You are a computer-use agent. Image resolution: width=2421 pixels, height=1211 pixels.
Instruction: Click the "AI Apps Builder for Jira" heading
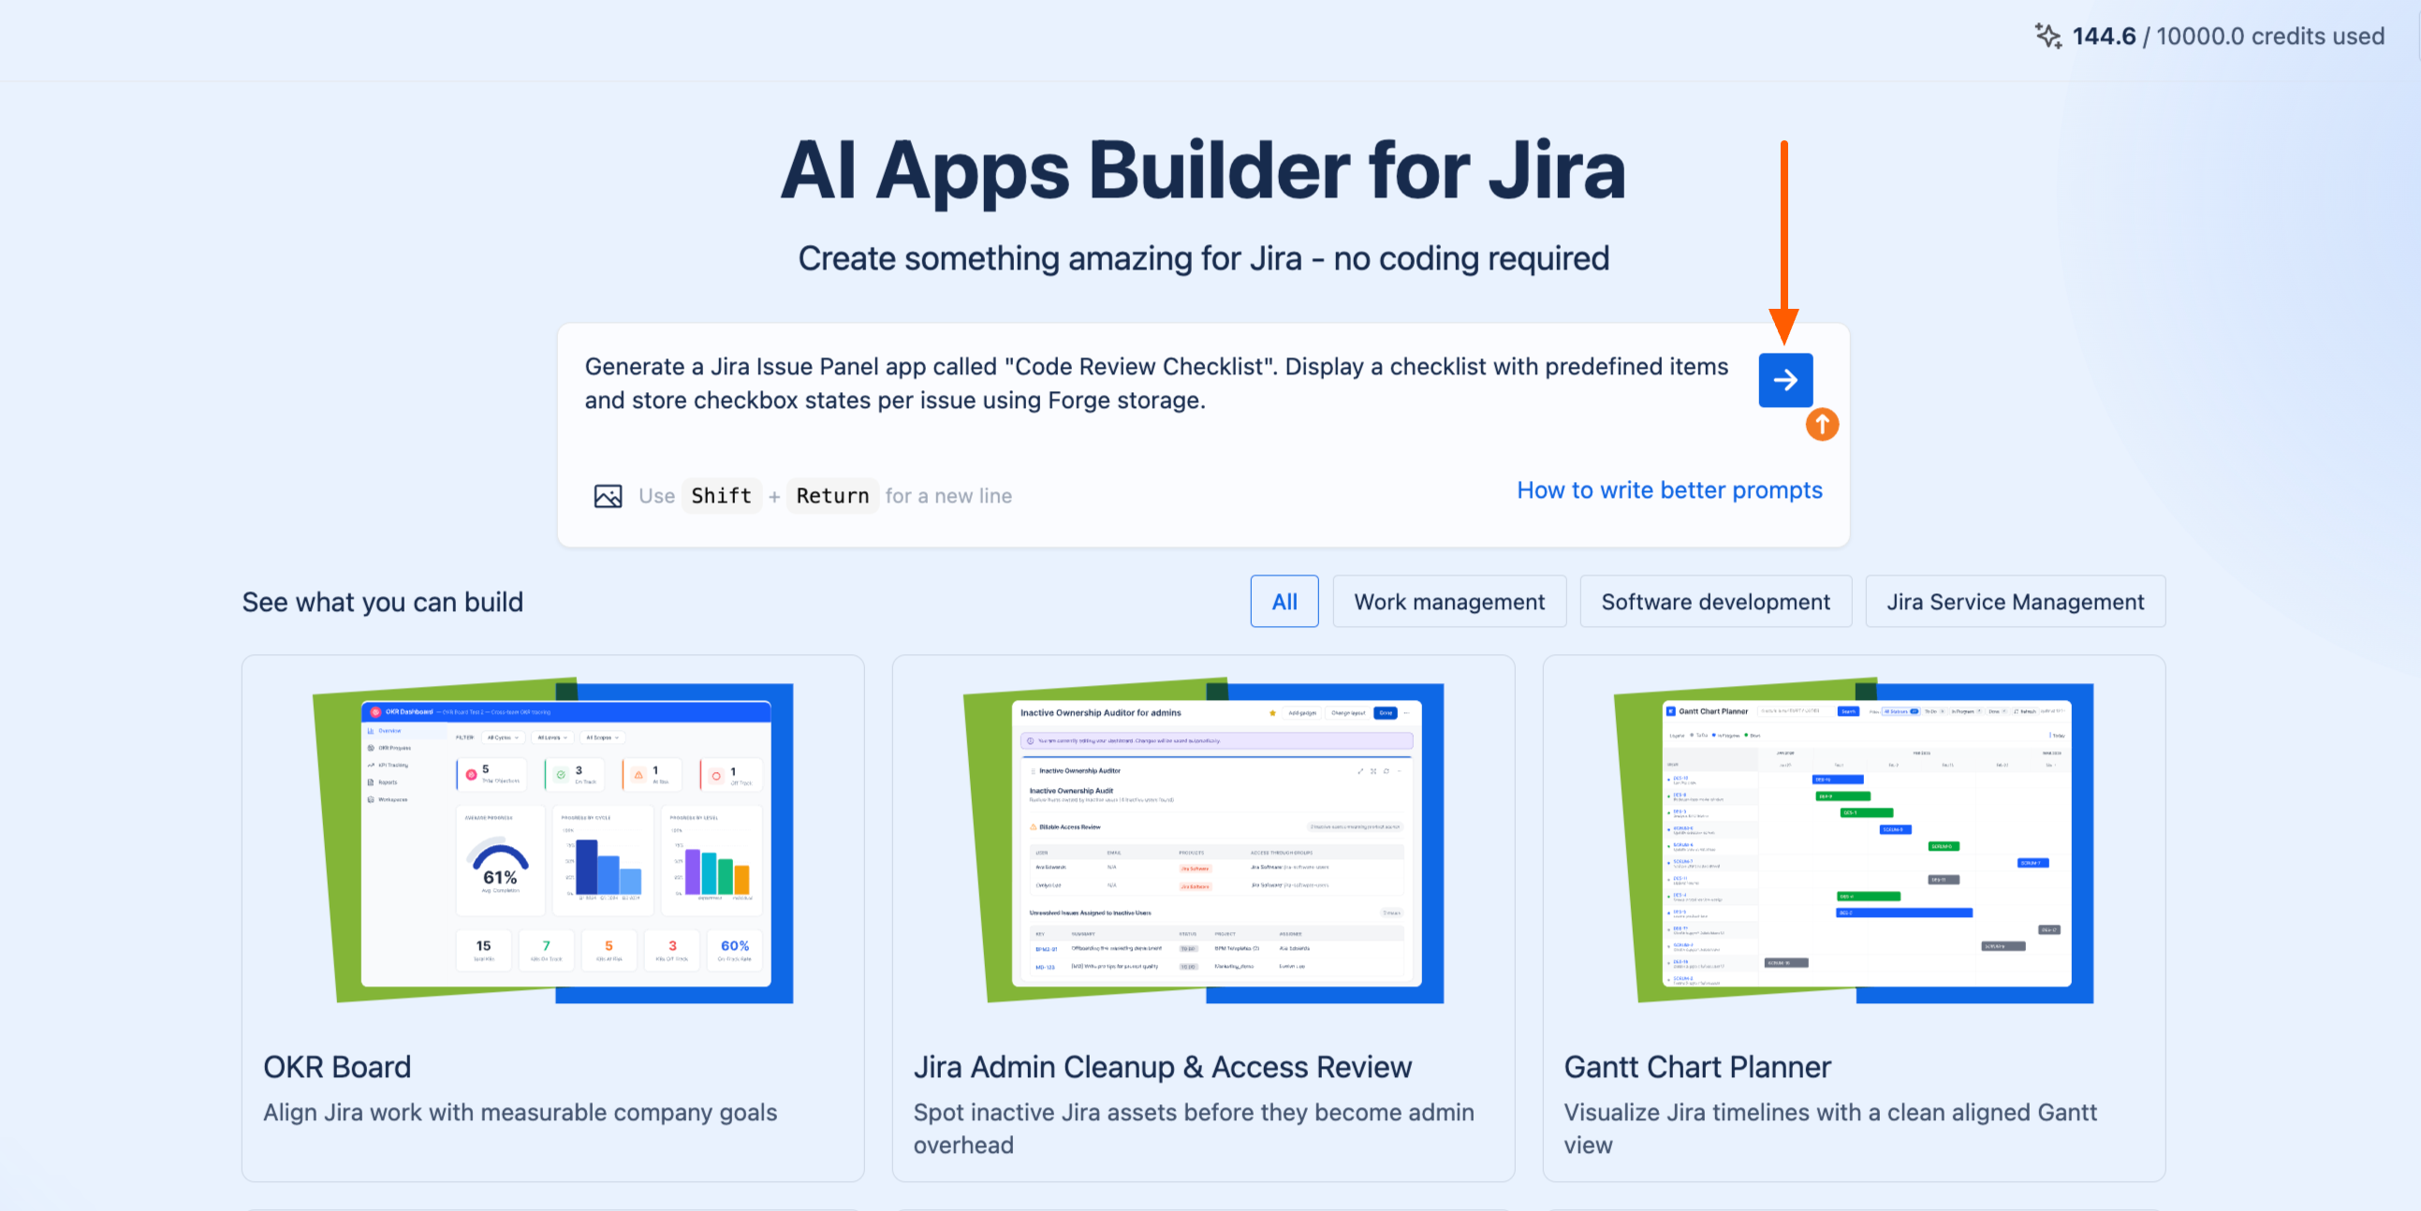[x=1203, y=170]
